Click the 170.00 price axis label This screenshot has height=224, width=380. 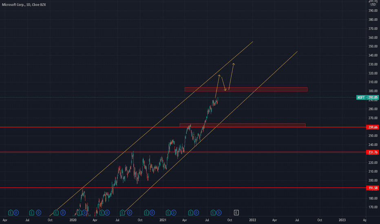373,207
